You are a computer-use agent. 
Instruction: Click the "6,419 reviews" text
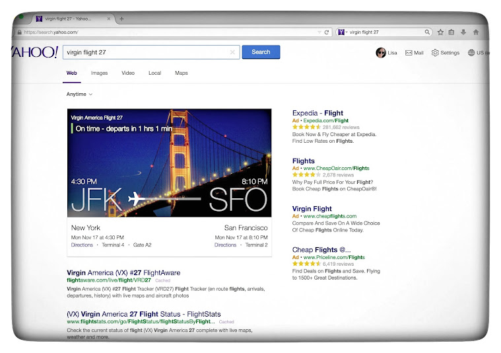tap(338, 264)
